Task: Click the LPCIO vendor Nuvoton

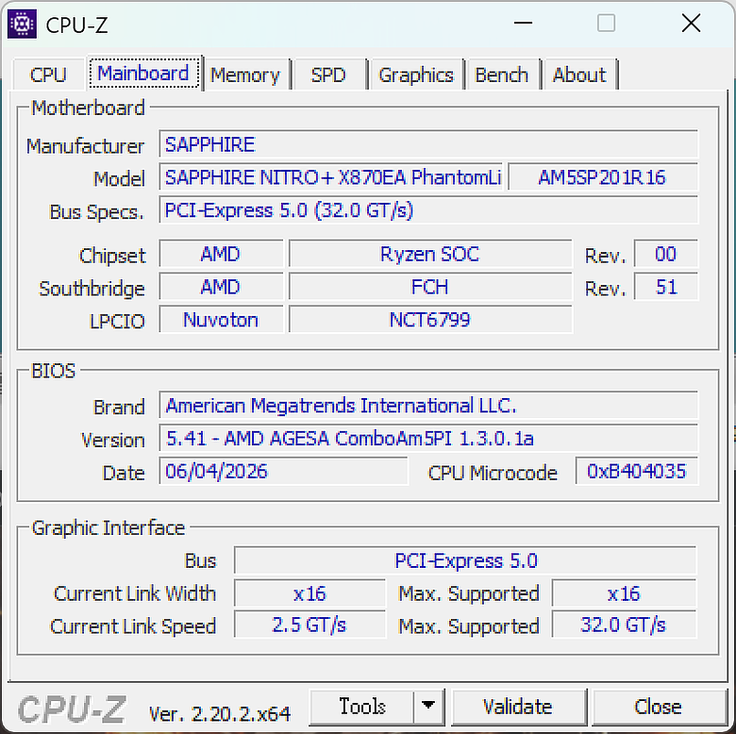Action: (x=221, y=320)
